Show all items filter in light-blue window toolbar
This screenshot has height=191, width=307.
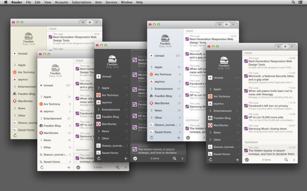pyautogui.click(x=233, y=24)
